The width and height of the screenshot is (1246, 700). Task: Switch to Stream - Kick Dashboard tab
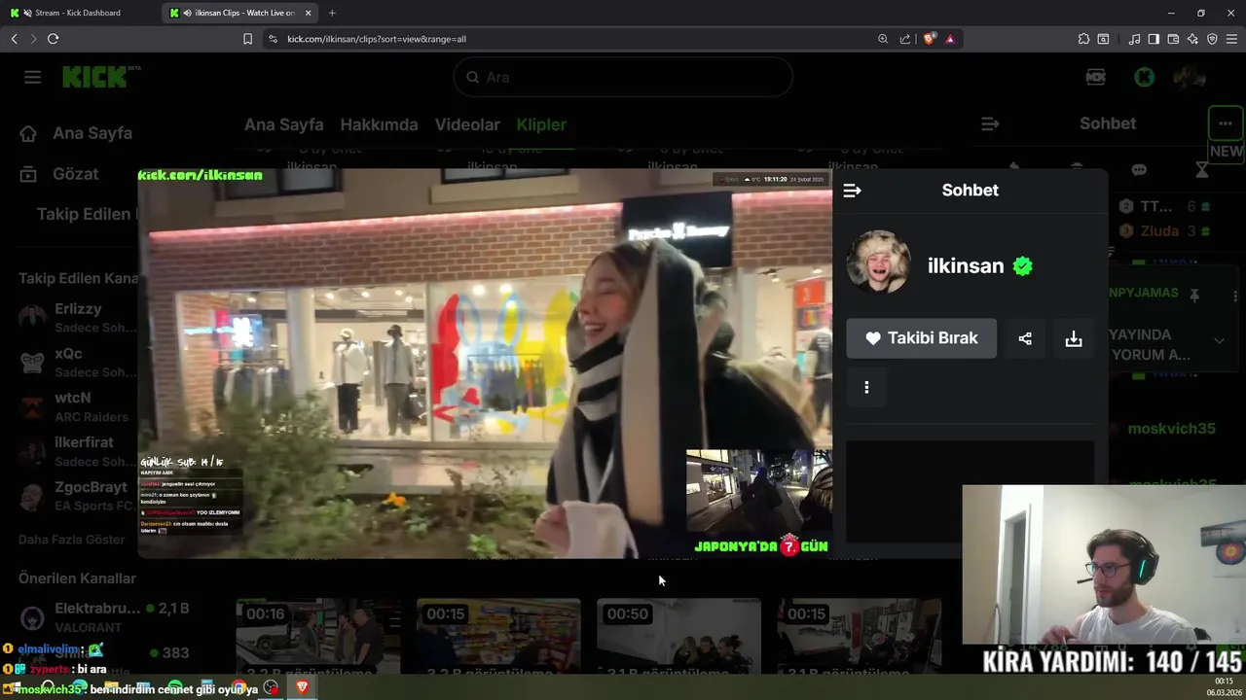pos(80,13)
